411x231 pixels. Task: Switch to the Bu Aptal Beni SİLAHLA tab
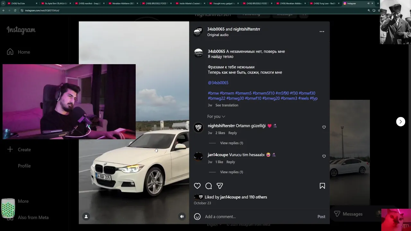(x=56, y=3)
